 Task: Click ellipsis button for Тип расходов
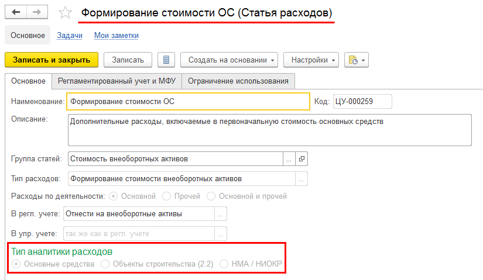[x=302, y=178]
